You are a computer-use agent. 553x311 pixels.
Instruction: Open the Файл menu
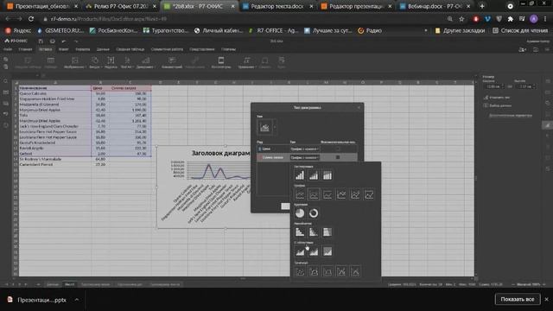[x=8, y=49]
